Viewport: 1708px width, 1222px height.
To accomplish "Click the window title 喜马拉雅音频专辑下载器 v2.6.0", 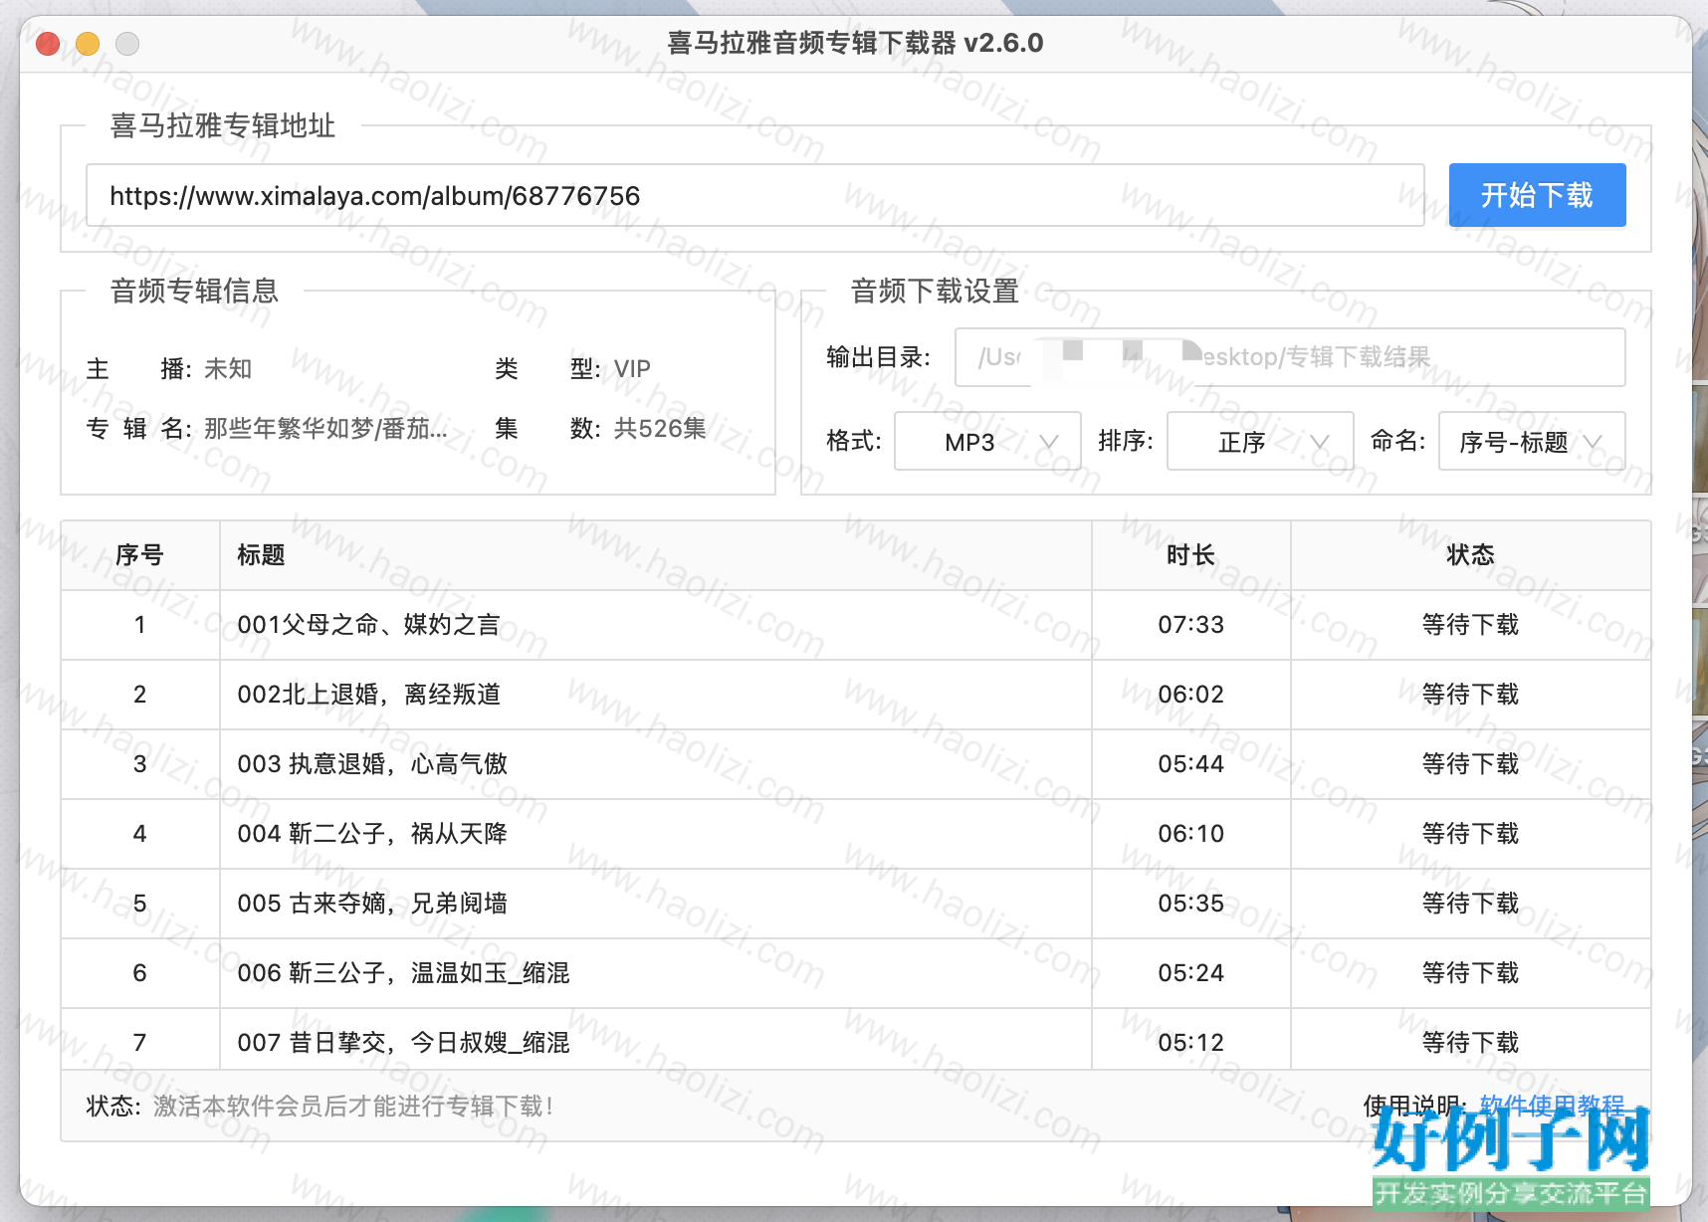I will click(855, 43).
